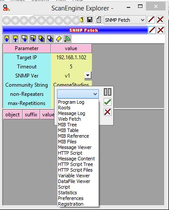Open the SNMP Ver v1 dropdown arrow
Viewport: 169px width, 210px height.
click(x=88, y=75)
